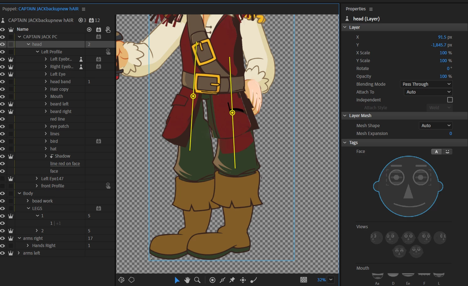Screen dimensions: 468x286
Task: Switch tags to visual smiley view
Action: point(447,152)
